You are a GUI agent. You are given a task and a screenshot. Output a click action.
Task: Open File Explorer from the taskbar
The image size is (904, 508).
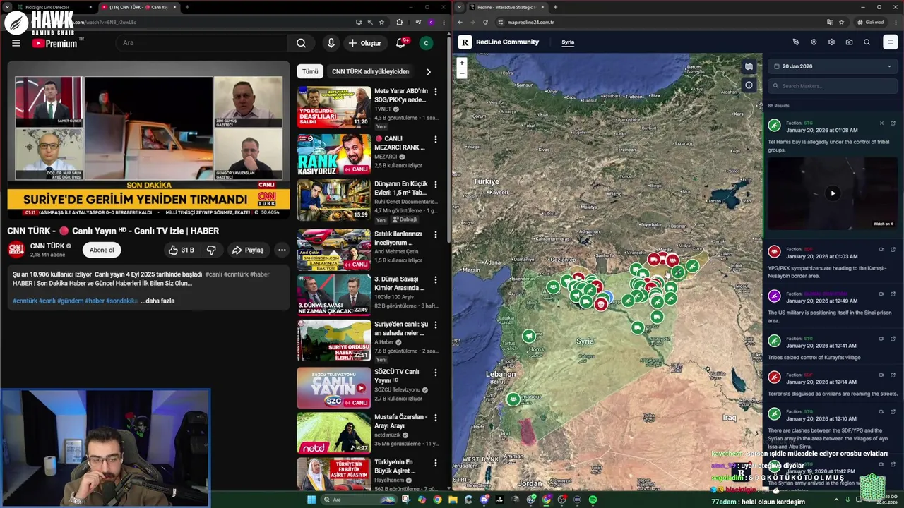tap(453, 500)
